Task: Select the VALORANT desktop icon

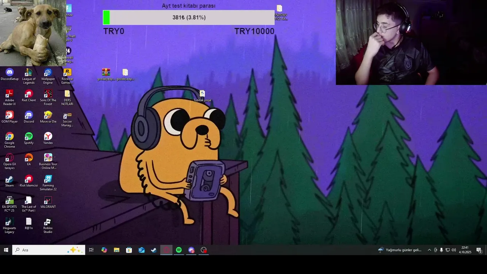Action: [x=48, y=202]
